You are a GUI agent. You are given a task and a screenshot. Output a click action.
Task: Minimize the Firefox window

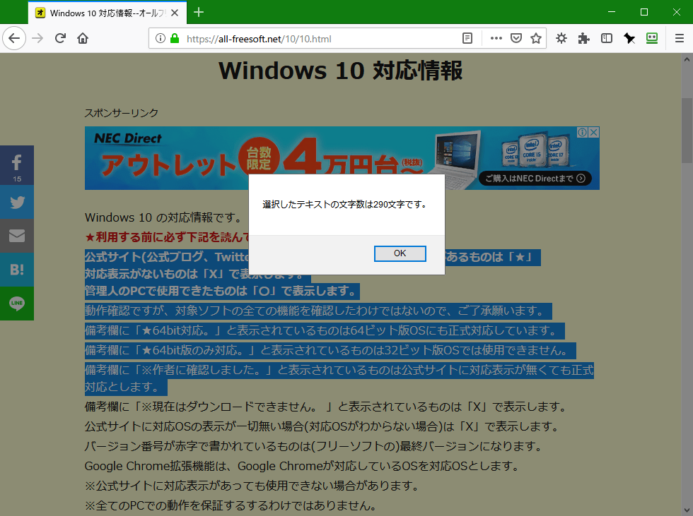(x=612, y=12)
